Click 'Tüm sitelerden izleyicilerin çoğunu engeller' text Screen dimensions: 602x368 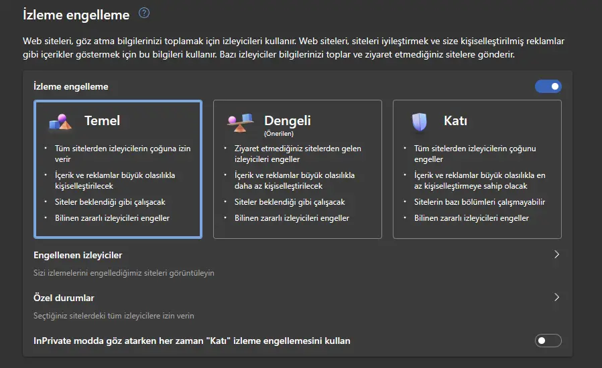click(x=475, y=154)
